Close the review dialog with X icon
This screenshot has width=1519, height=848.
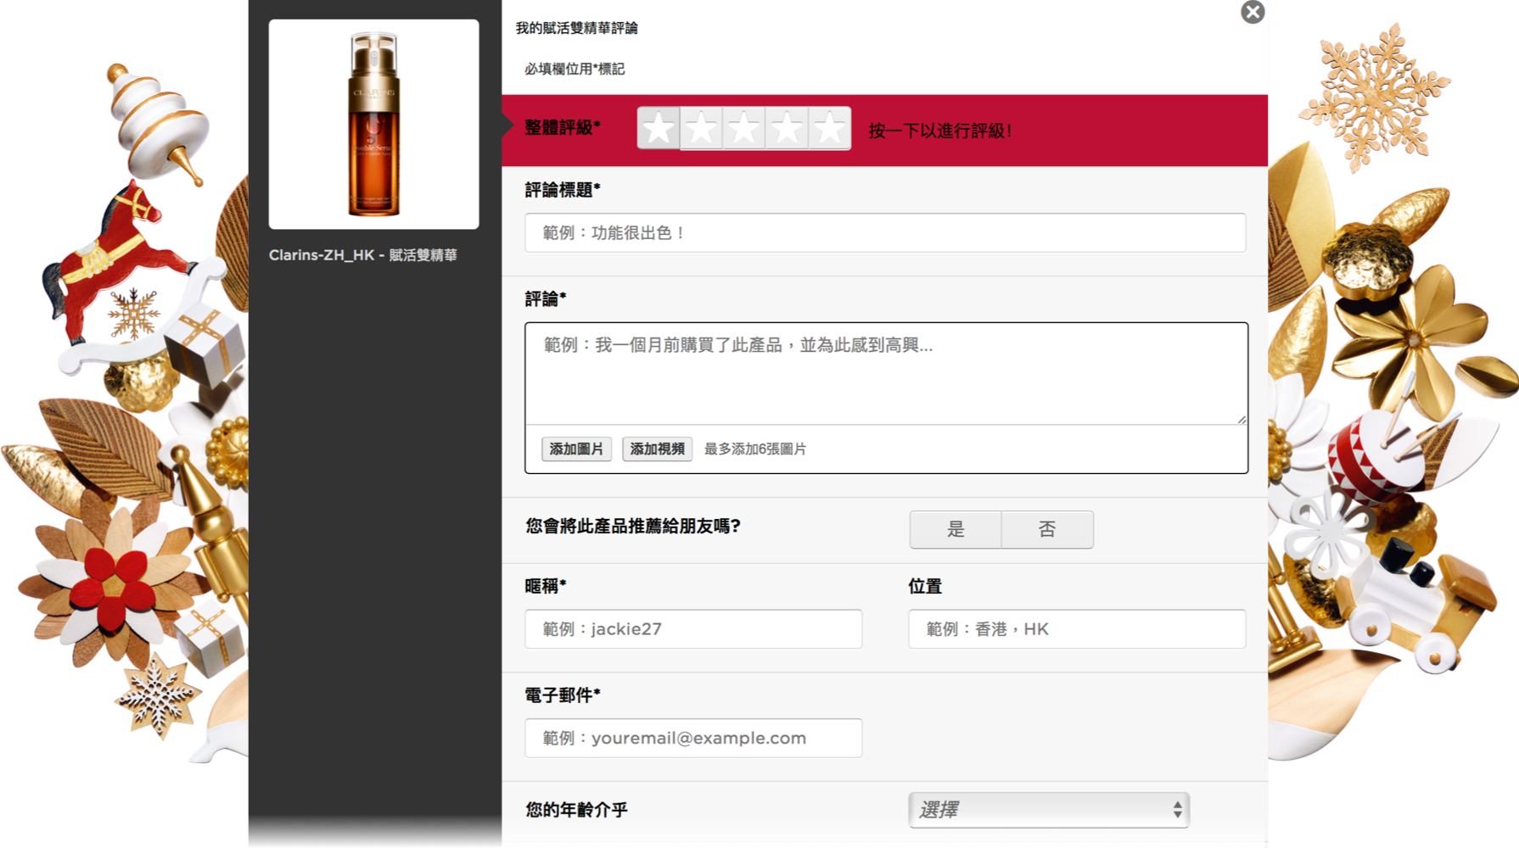point(1252,12)
